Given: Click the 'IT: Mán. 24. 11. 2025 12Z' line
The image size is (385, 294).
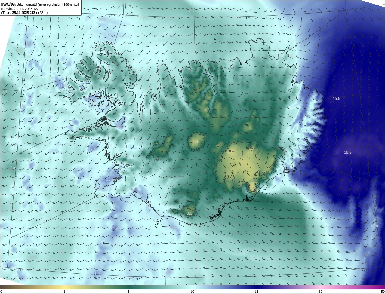Looking at the screenshot, I should [20, 9].
